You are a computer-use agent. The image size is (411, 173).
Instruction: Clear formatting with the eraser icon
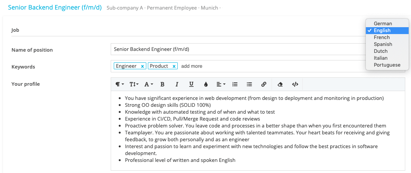click(280, 84)
